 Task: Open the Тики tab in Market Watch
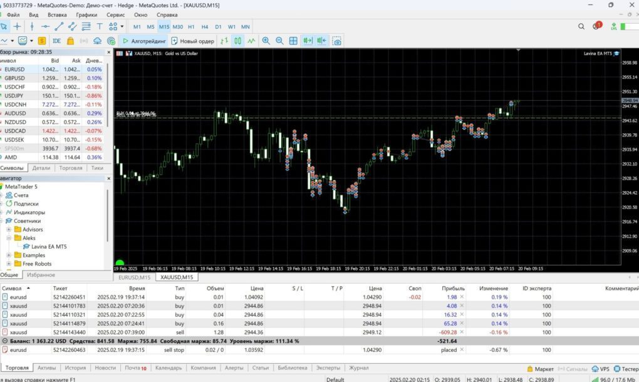97,168
